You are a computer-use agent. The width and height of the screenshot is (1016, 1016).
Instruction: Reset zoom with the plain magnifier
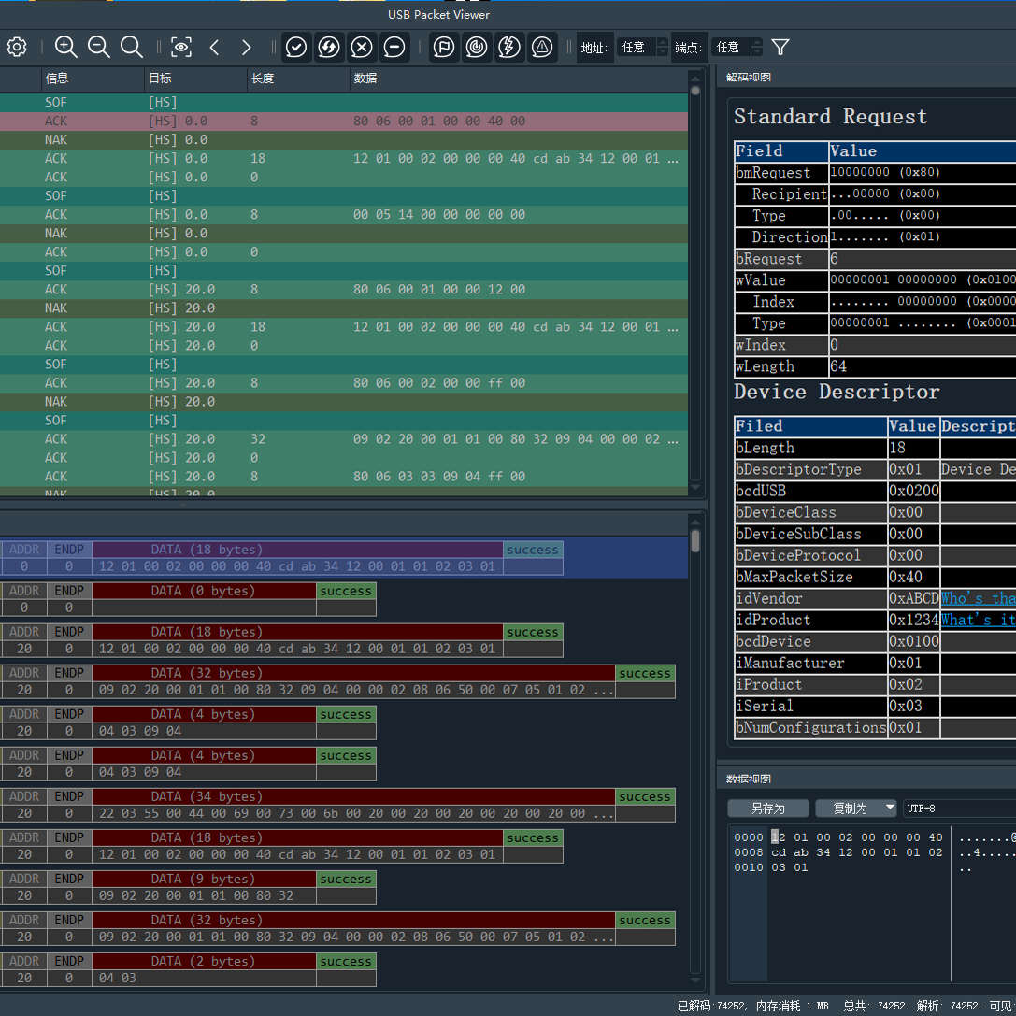[132, 47]
